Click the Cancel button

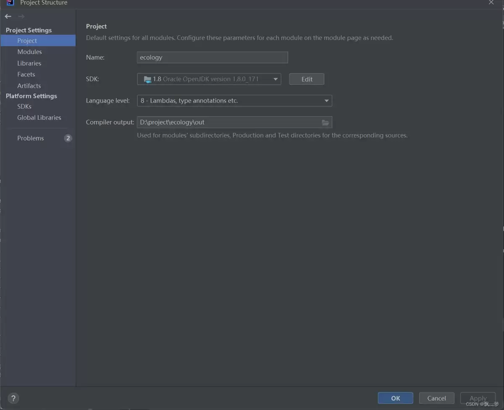437,398
